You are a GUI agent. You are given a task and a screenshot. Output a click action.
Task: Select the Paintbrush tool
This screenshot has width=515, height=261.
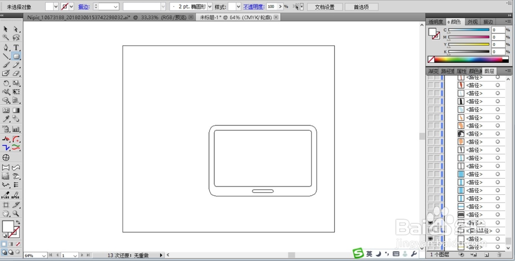pyautogui.click(x=6, y=65)
